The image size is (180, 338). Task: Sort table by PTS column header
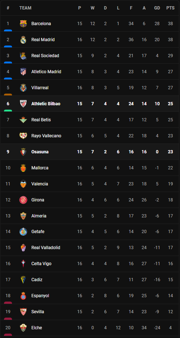pyautogui.click(x=170, y=8)
